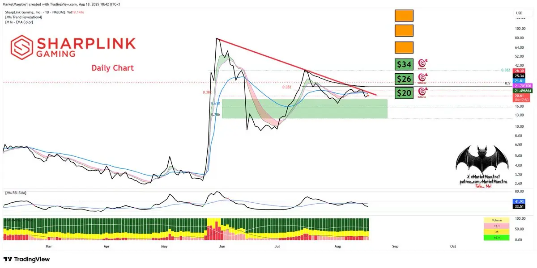Click the Jul date axis label
The width and height of the screenshot is (537, 268).
[277, 246]
